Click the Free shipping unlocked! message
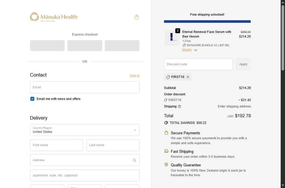The image size is (285, 188). 207,14
